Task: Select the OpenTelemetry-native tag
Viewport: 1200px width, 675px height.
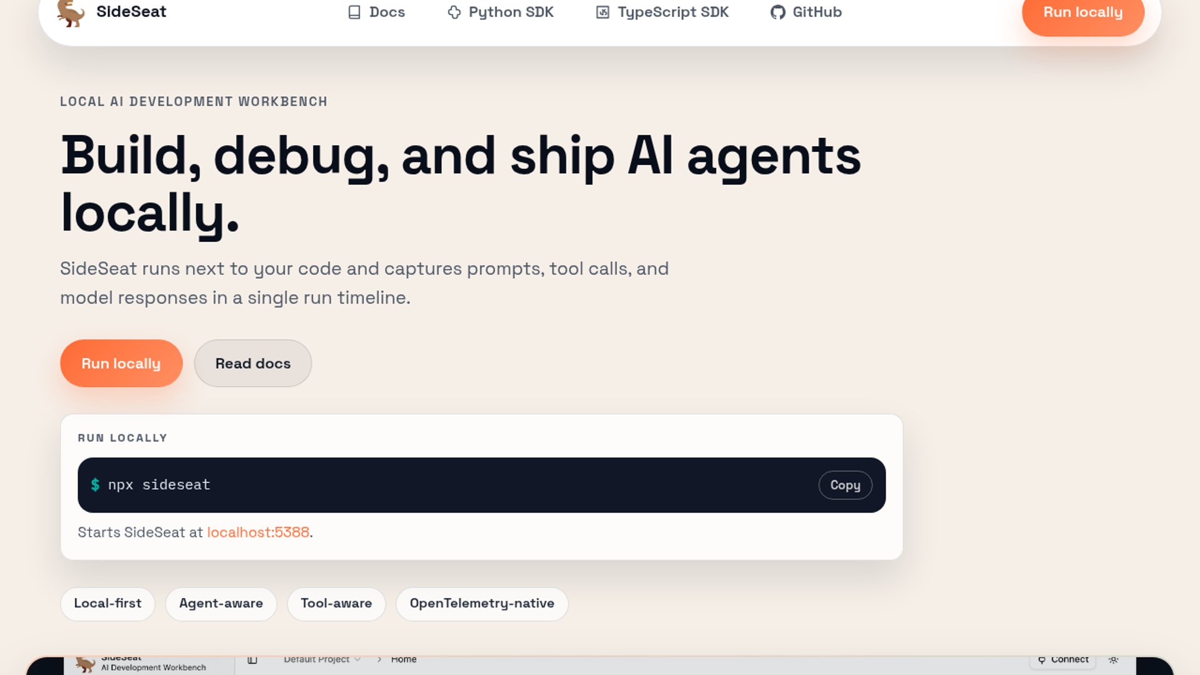Action: 482,604
